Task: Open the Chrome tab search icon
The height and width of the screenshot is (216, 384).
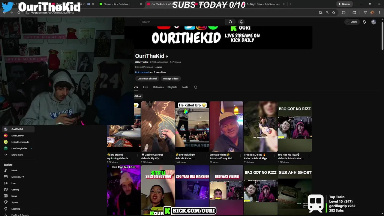Action: tap(354, 13)
